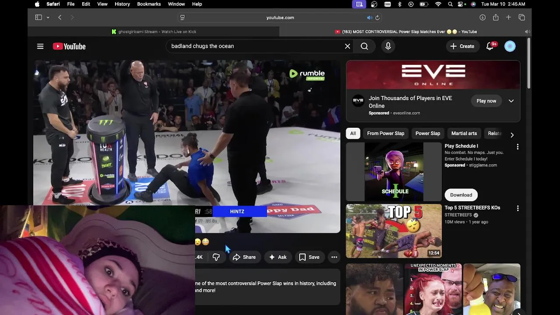Image resolution: width=560 pixels, height=315 pixels.
Task: Open a new tab with the plus
Action: point(508,17)
